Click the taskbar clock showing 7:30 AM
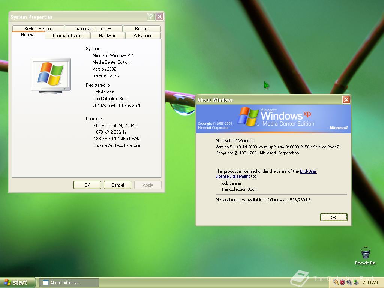This screenshot has height=288, width=384. coord(370,282)
